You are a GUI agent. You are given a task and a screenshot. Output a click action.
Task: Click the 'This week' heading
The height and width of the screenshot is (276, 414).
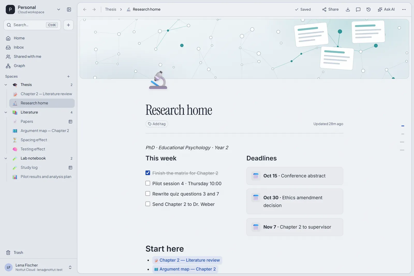point(161,158)
